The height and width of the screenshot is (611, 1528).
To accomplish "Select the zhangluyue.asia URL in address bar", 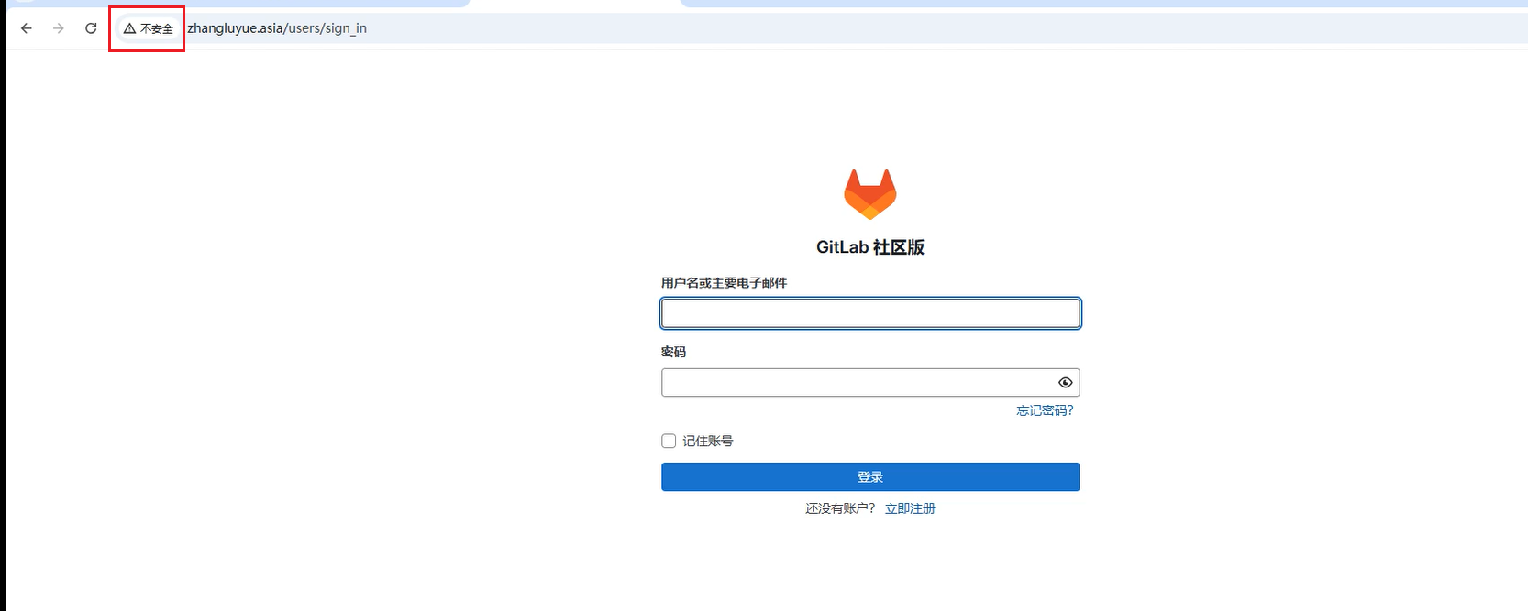I will point(277,28).
